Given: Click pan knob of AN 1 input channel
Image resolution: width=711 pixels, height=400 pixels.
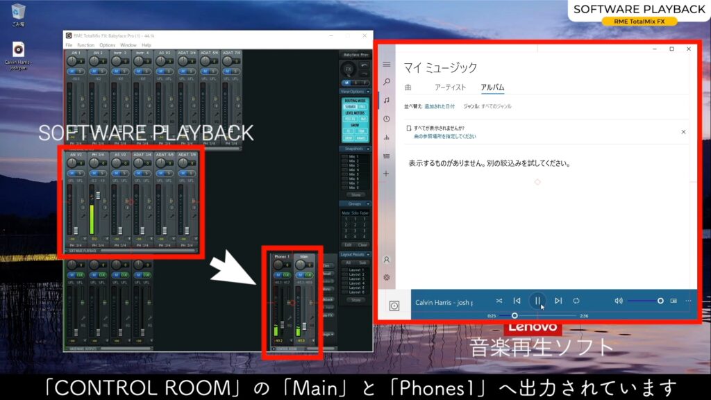Looking at the screenshot, I should (72, 61).
